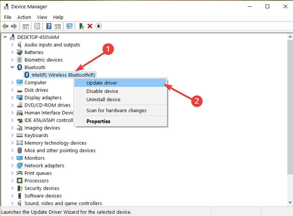
Task: Click the Security devices key icon
Action: point(20,188)
